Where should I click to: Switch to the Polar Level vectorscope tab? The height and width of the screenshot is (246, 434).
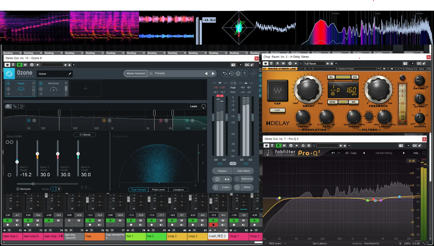point(158,190)
